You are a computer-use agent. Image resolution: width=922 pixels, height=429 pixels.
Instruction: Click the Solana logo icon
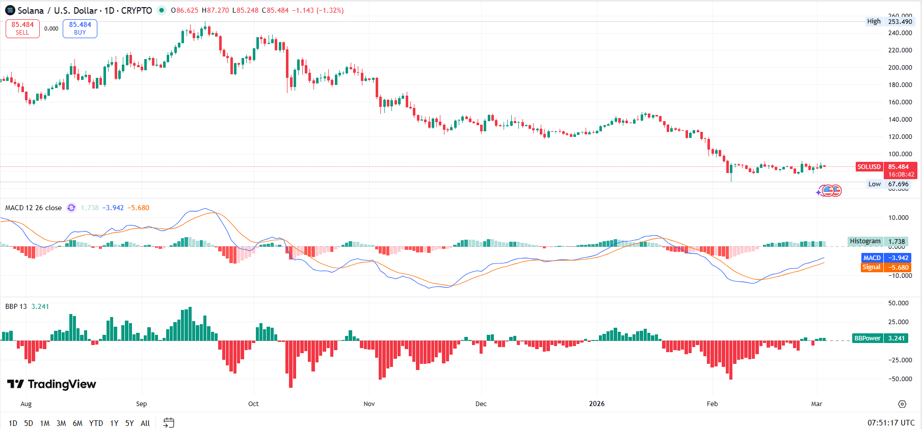pos(10,10)
